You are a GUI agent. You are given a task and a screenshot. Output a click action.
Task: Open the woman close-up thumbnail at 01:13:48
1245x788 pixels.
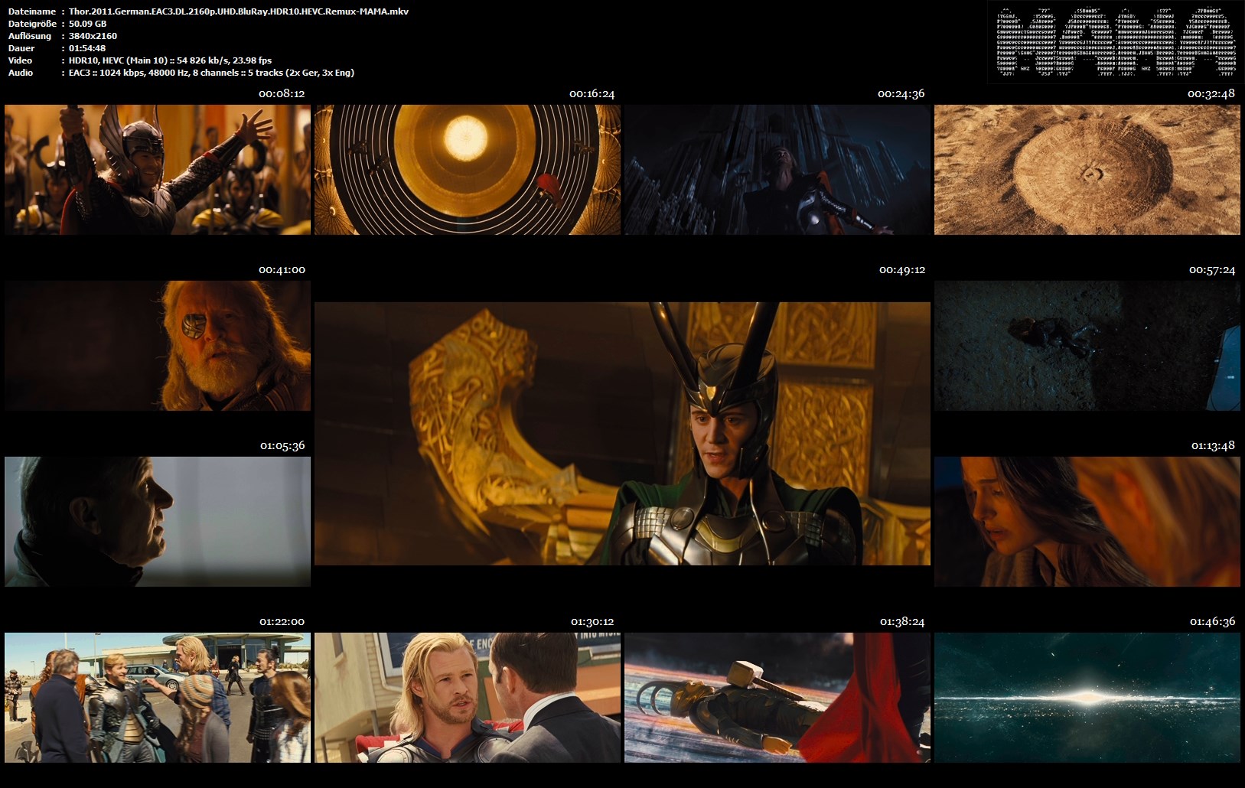point(1087,522)
